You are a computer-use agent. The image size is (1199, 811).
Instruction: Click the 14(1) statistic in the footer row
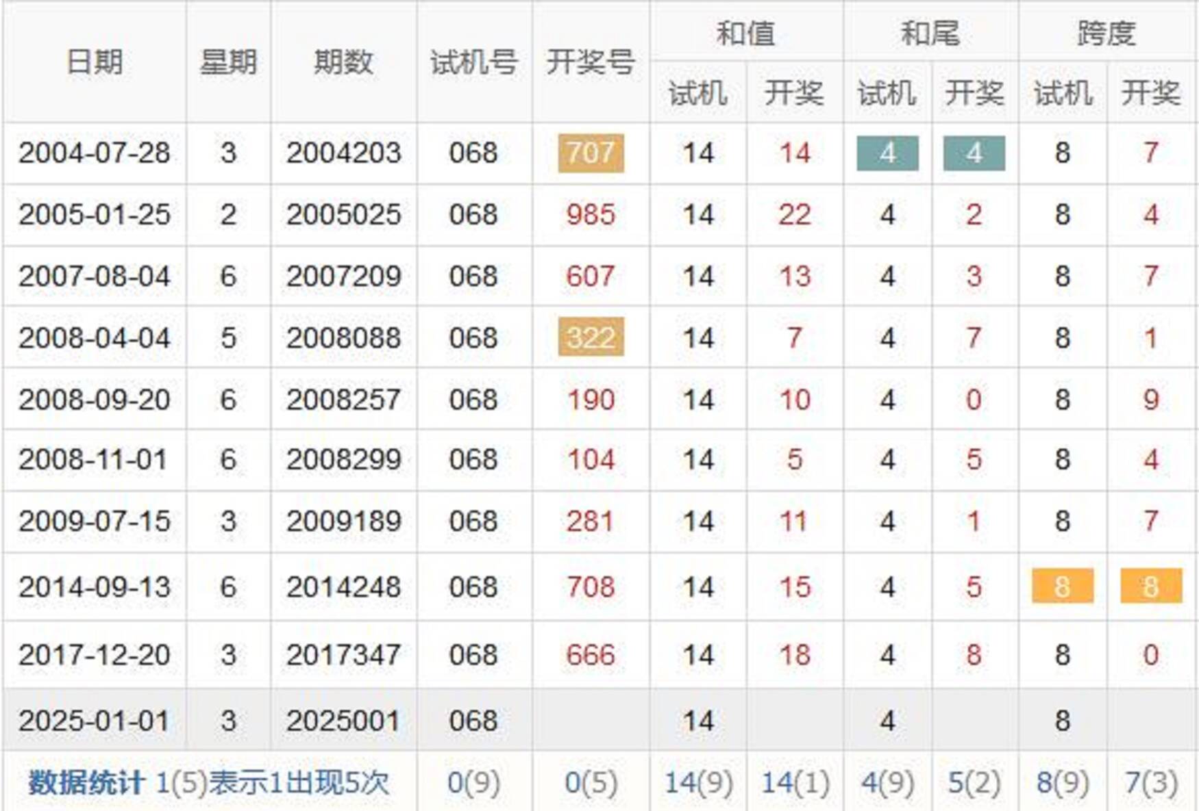795,782
